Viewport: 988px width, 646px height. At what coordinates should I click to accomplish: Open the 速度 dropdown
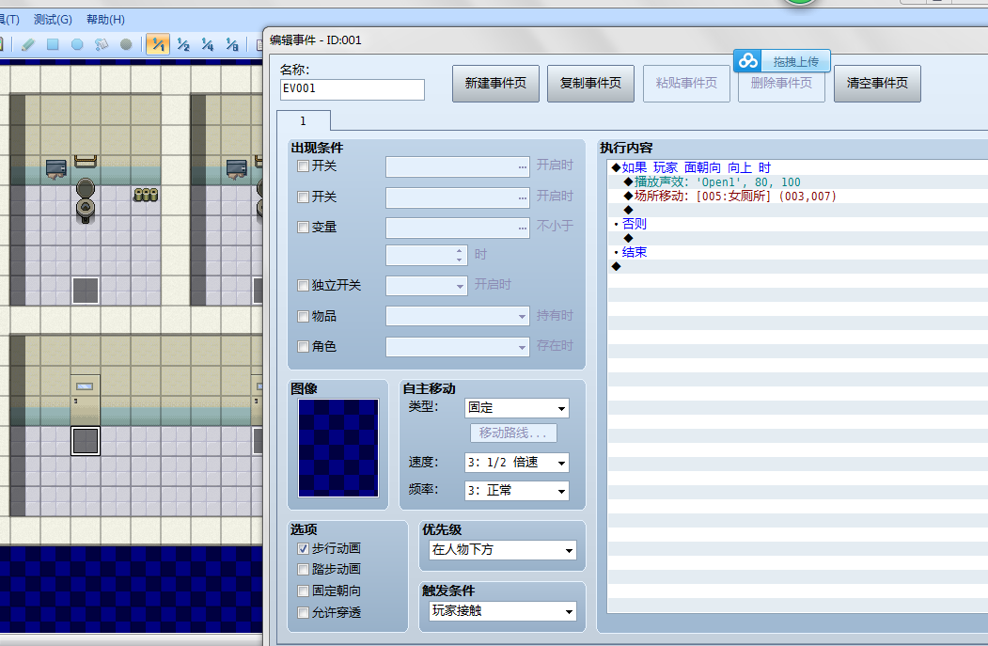(517, 463)
